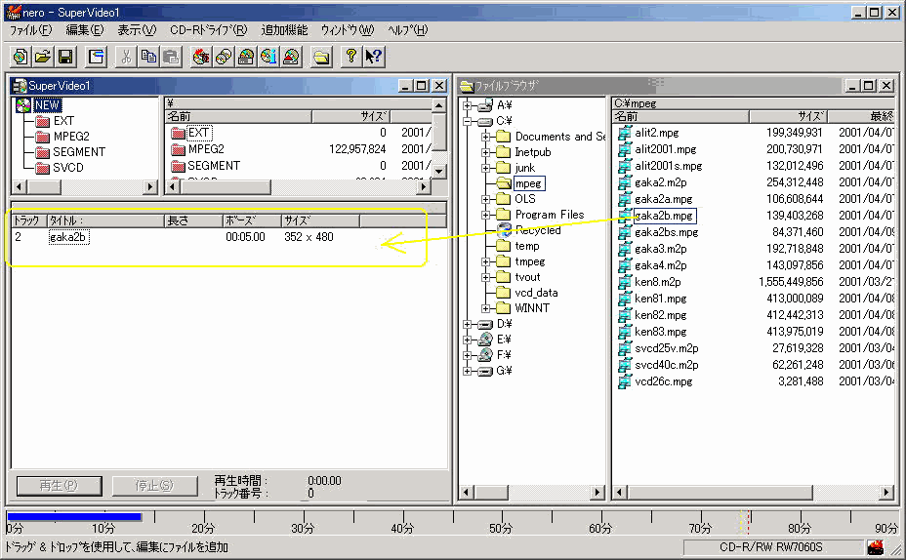The height and width of the screenshot is (560, 906).
Task: Select the ken8.m2p file in the list
Action: click(x=657, y=282)
